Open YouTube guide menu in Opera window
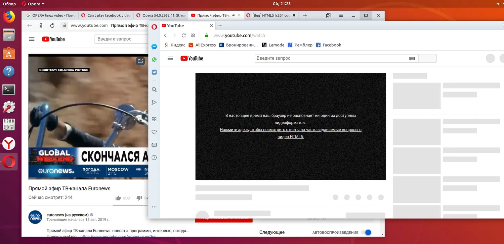This screenshot has height=244, width=504. (x=170, y=58)
